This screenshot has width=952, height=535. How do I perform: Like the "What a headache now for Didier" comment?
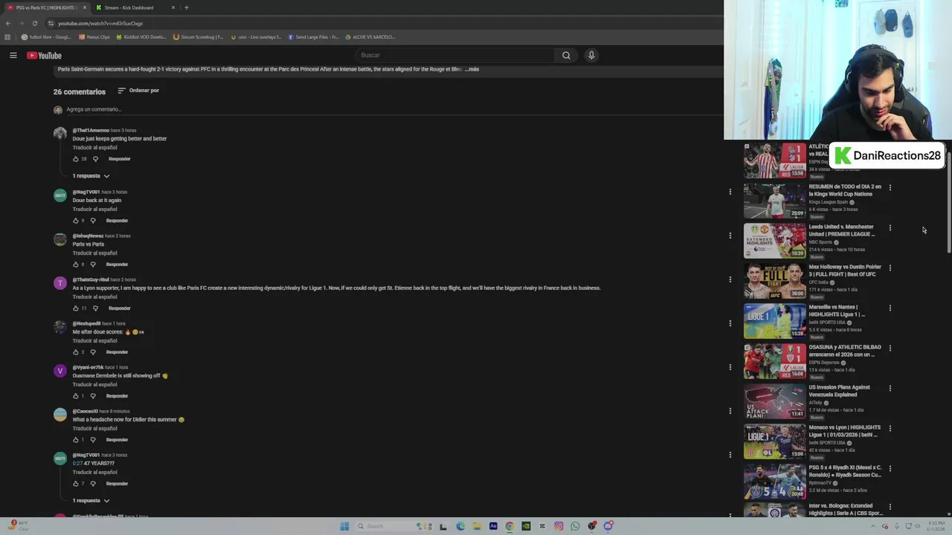75,440
